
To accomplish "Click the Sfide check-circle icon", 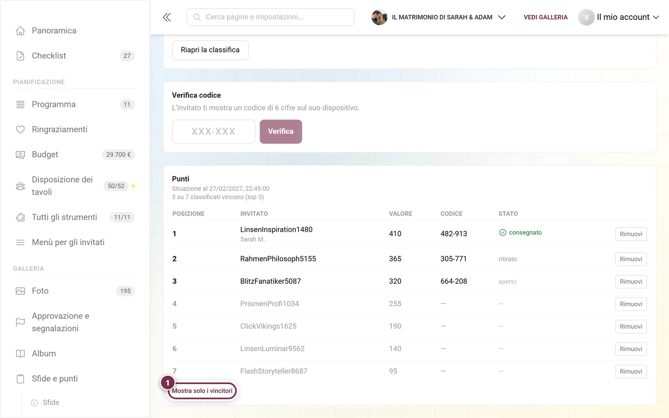I will (34, 403).
